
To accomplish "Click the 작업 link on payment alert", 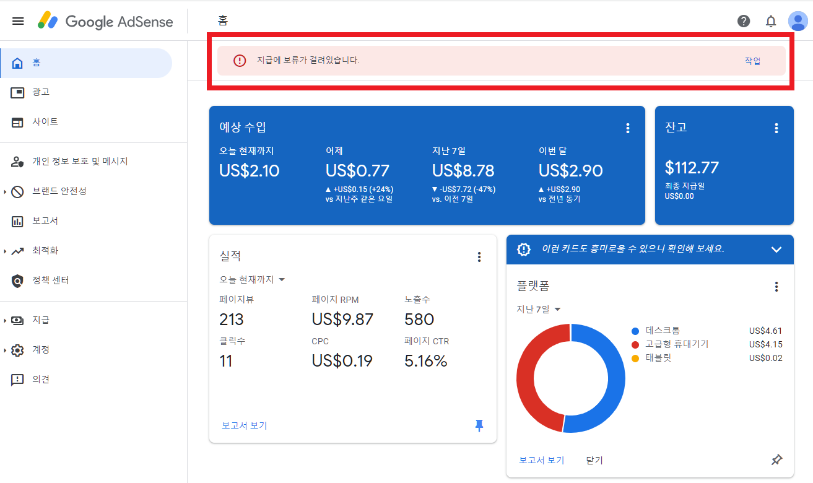I will [753, 61].
